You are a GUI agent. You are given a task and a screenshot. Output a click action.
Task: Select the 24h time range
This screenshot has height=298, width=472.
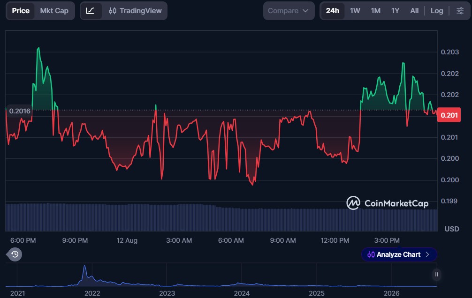coord(332,11)
